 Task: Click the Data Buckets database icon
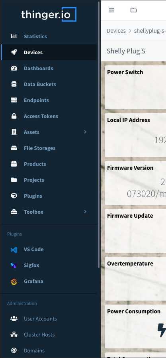click(14, 84)
